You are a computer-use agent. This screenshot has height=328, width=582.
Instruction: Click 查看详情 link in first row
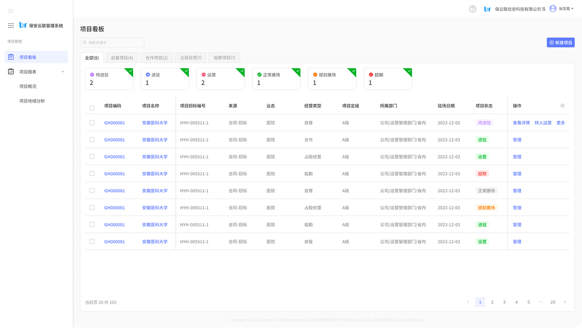pyautogui.click(x=521, y=123)
